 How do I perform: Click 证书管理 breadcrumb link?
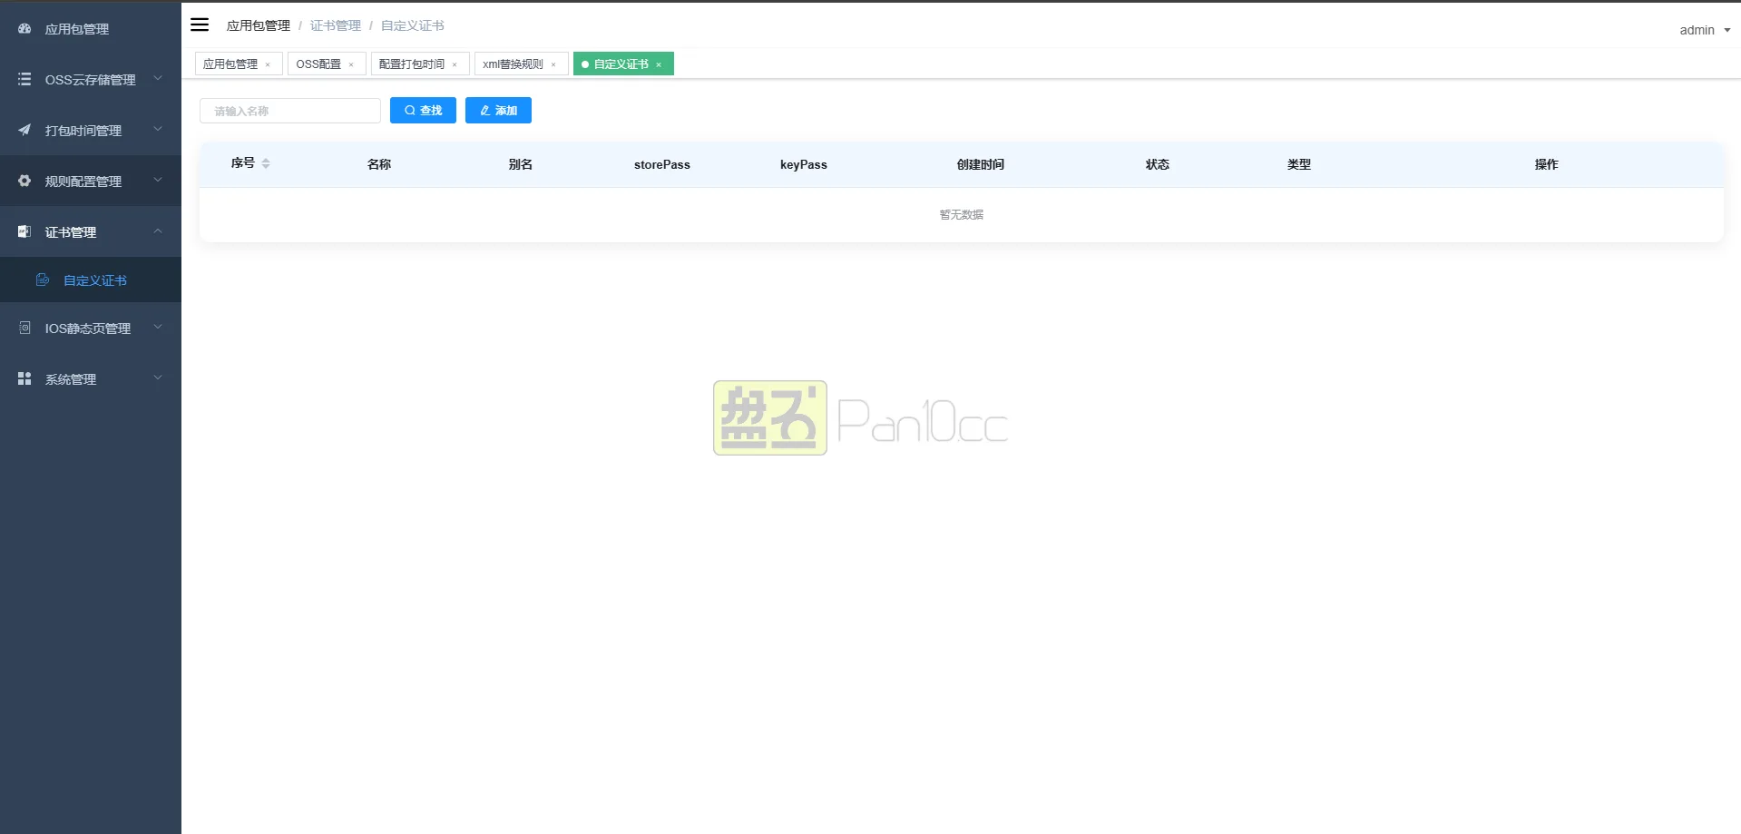336,25
